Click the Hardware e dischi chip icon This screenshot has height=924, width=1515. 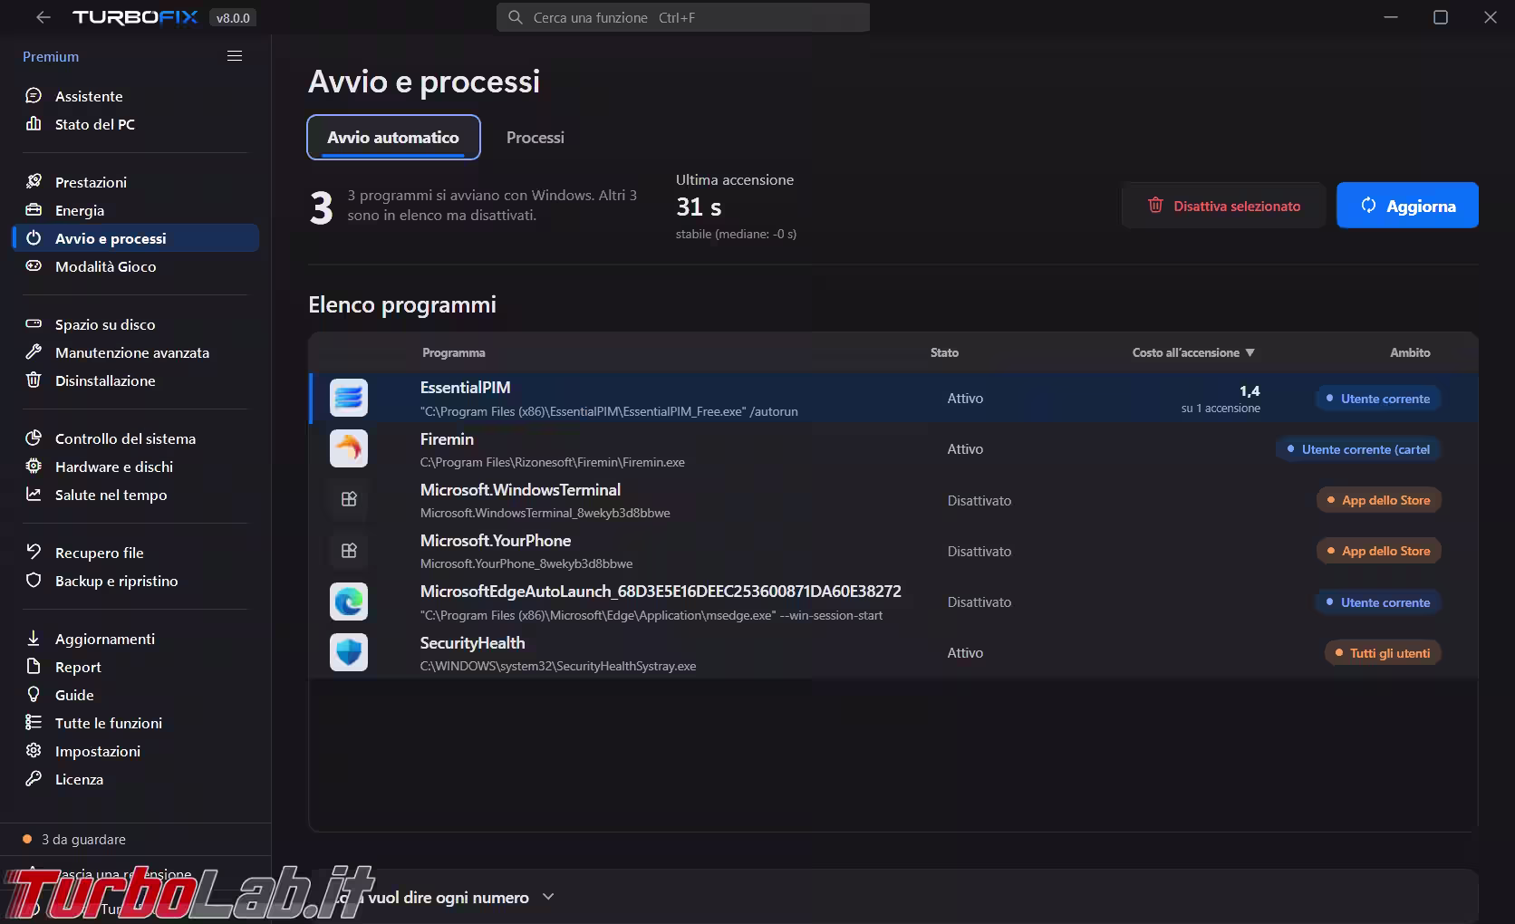coord(34,467)
